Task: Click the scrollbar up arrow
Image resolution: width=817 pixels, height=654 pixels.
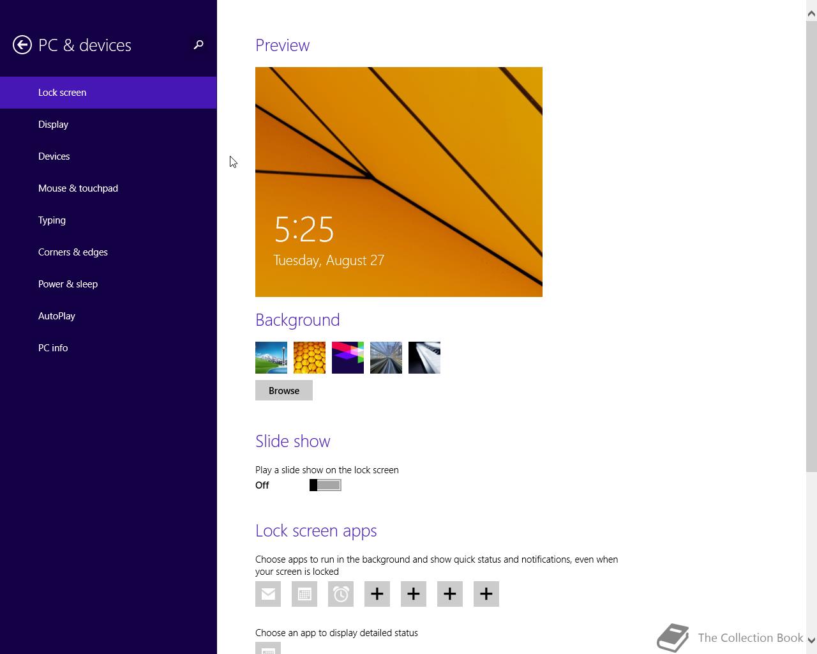Action: (811, 13)
